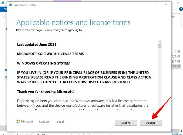Decline the license agreement

126,123
